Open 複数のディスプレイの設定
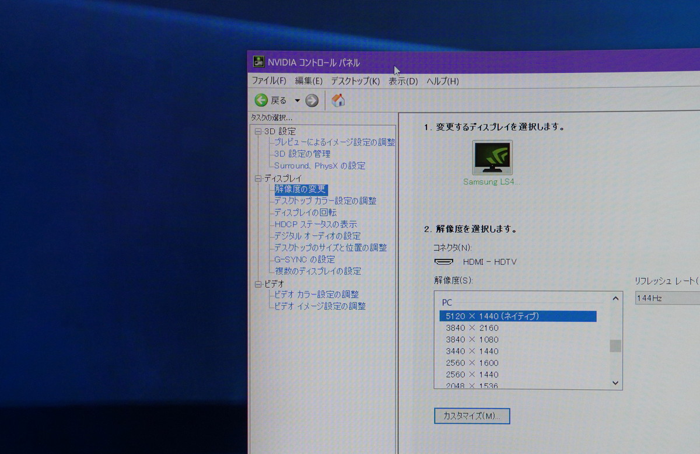Screen dimensions: 700x454 [317, 271]
